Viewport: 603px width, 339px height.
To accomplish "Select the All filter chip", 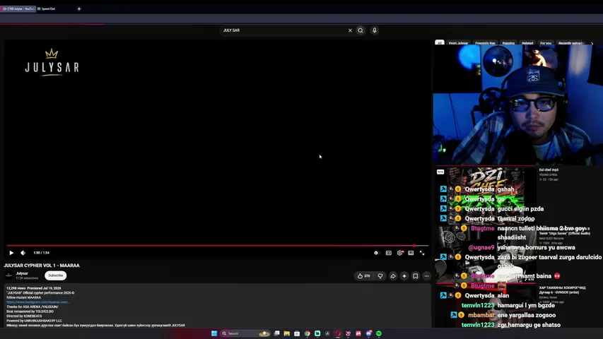I will (x=440, y=42).
